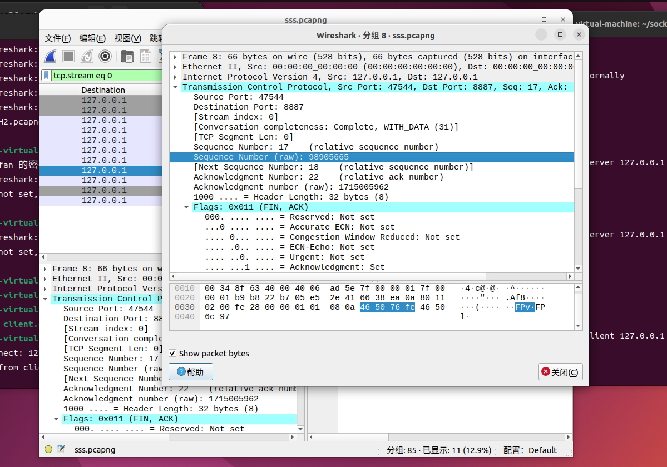Click the save capture file icon

coord(146,56)
